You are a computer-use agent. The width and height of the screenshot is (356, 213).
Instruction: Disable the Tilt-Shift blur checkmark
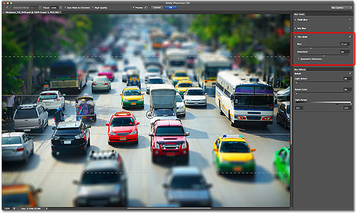[350, 37]
